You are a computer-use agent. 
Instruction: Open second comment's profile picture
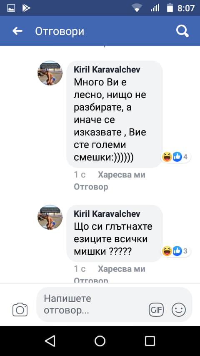click(50, 217)
